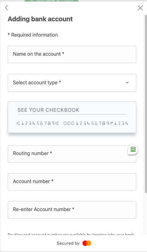Click the vertical scrollbar on the right

[x=146, y=104]
